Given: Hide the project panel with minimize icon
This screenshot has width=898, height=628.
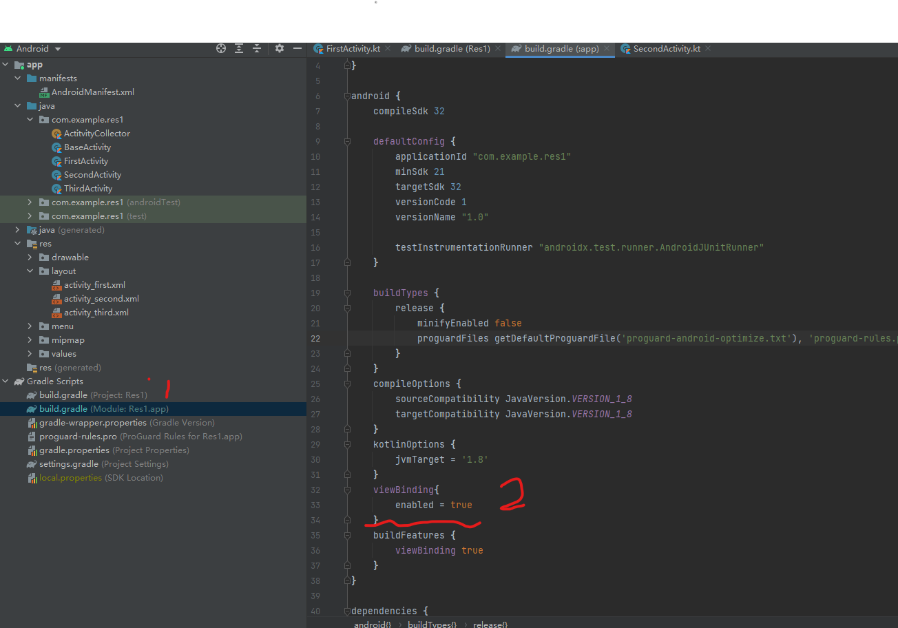Looking at the screenshot, I should pos(297,48).
